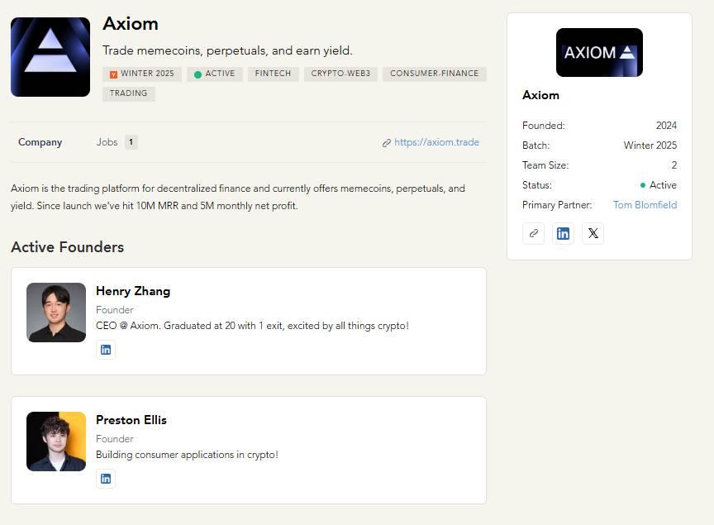The image size is (714, 525).
Task: Switch to the Company tab
Action: click(40, 142)
